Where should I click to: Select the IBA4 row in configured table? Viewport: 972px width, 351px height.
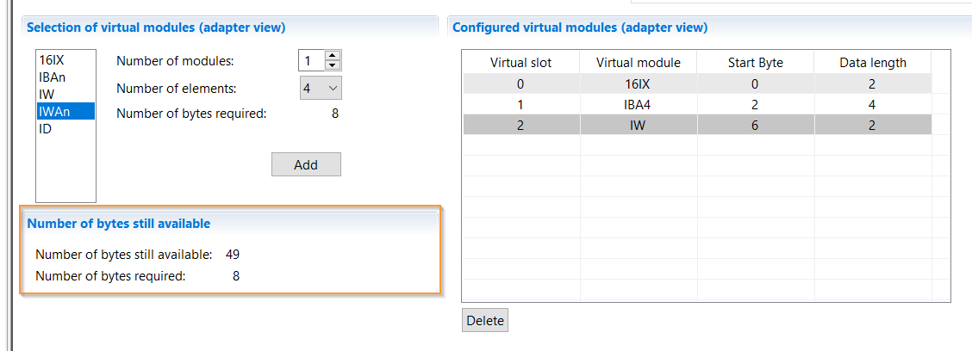(x=697, y=104)
